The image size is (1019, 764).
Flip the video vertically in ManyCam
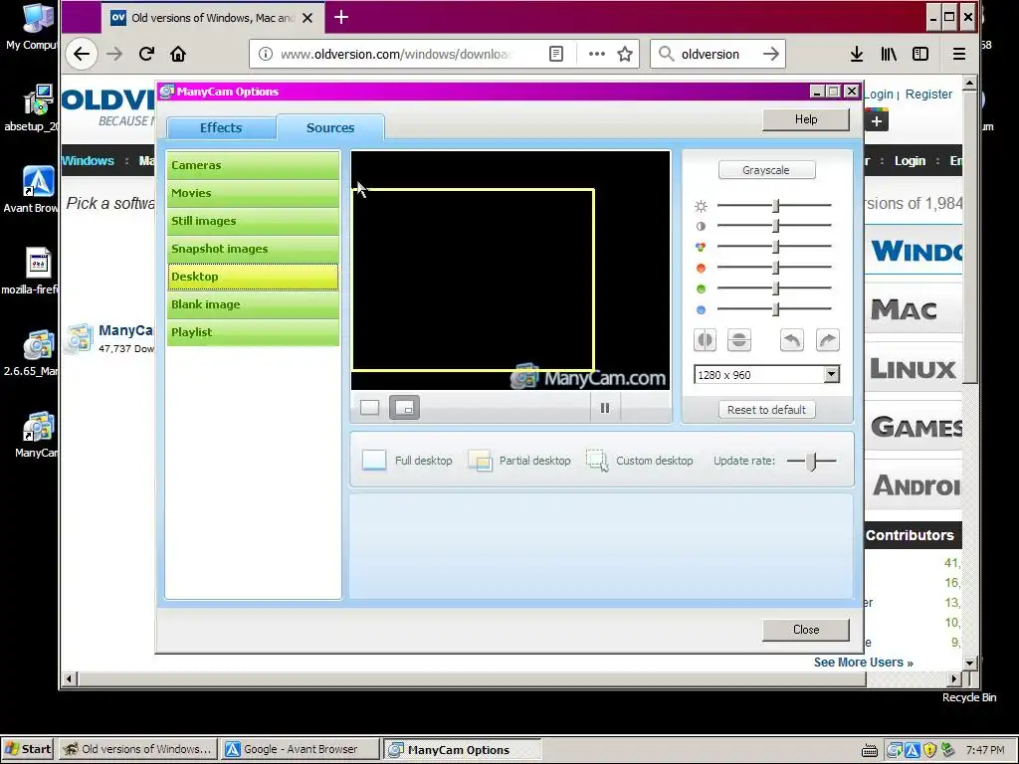tap(739, 340)
